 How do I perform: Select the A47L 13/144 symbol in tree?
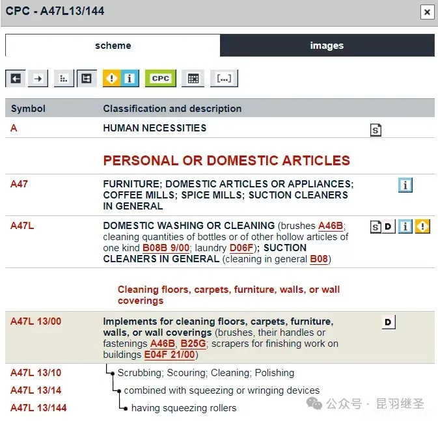[38, 408]
